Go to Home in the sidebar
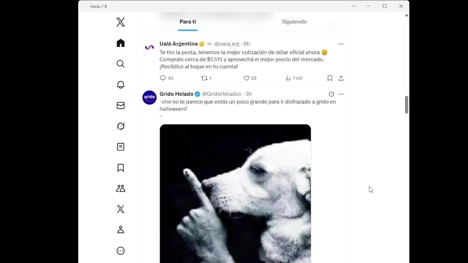Image resolution: width=468 pixels, height=263 pixels. [x=121, y=43]
